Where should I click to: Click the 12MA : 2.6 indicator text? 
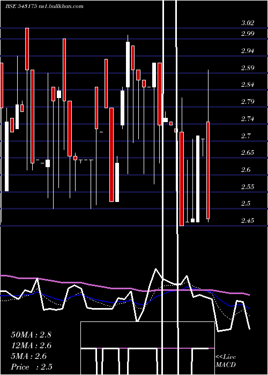pos(31,346)
